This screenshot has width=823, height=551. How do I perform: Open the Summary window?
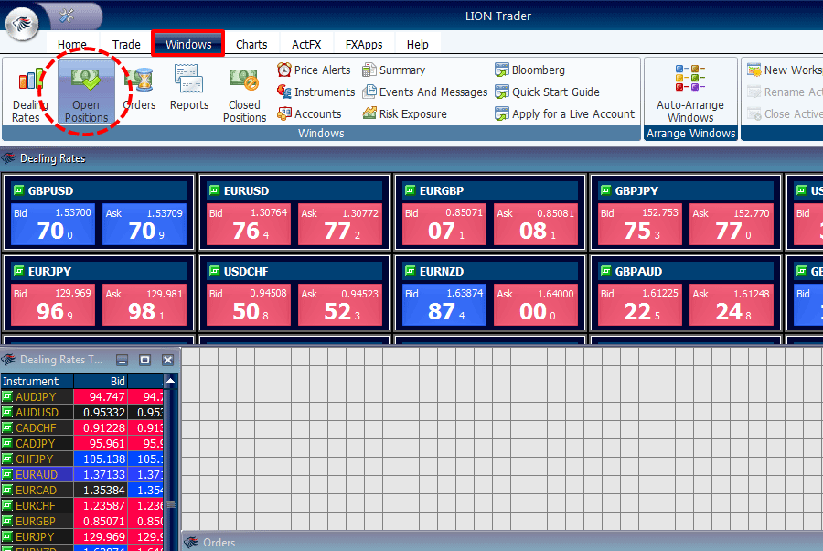pos(393,70)
